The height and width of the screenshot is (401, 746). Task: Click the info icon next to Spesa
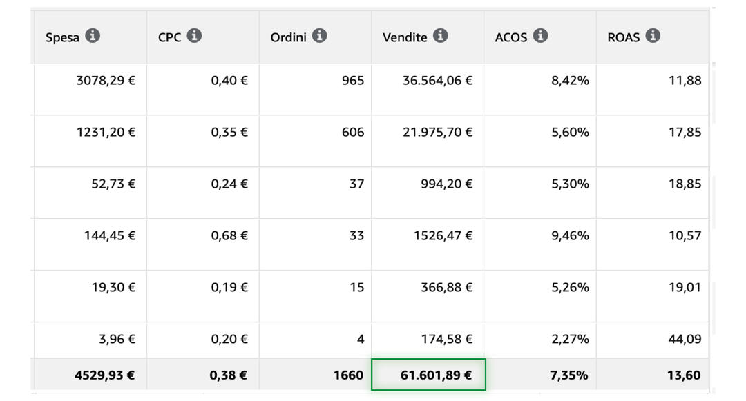pos(93,36)
